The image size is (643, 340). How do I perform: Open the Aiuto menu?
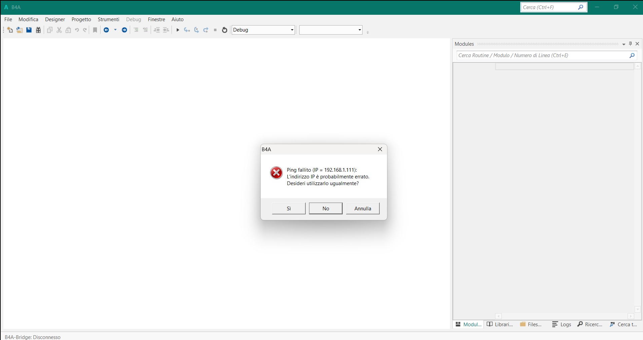(x=178, y=19)
